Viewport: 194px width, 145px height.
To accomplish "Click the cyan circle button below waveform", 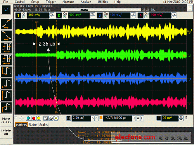I will 28,118.
